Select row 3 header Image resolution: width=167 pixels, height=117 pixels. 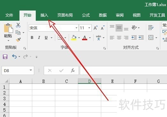point(4,99)
